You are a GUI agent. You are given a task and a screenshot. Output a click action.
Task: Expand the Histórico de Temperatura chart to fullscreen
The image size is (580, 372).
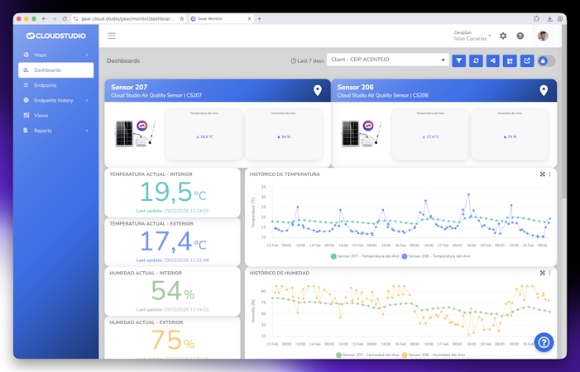pyautogui.click(x=542, y=174)
